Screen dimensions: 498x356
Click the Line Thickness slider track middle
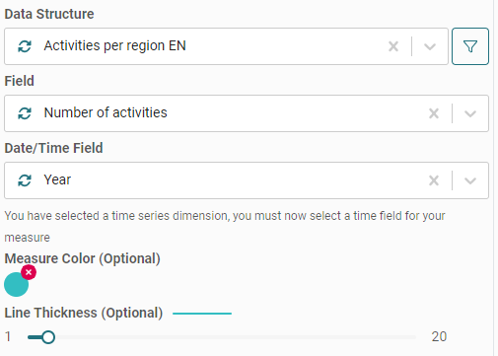[x=222, y=337]
